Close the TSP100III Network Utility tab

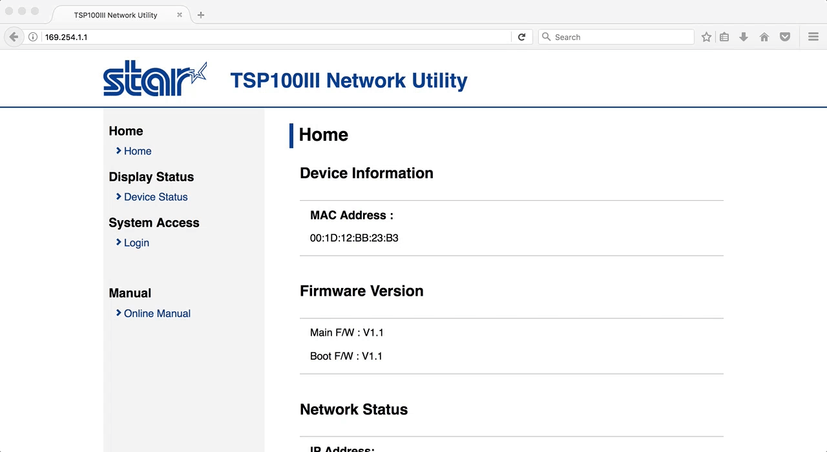(x=180, y=15)
